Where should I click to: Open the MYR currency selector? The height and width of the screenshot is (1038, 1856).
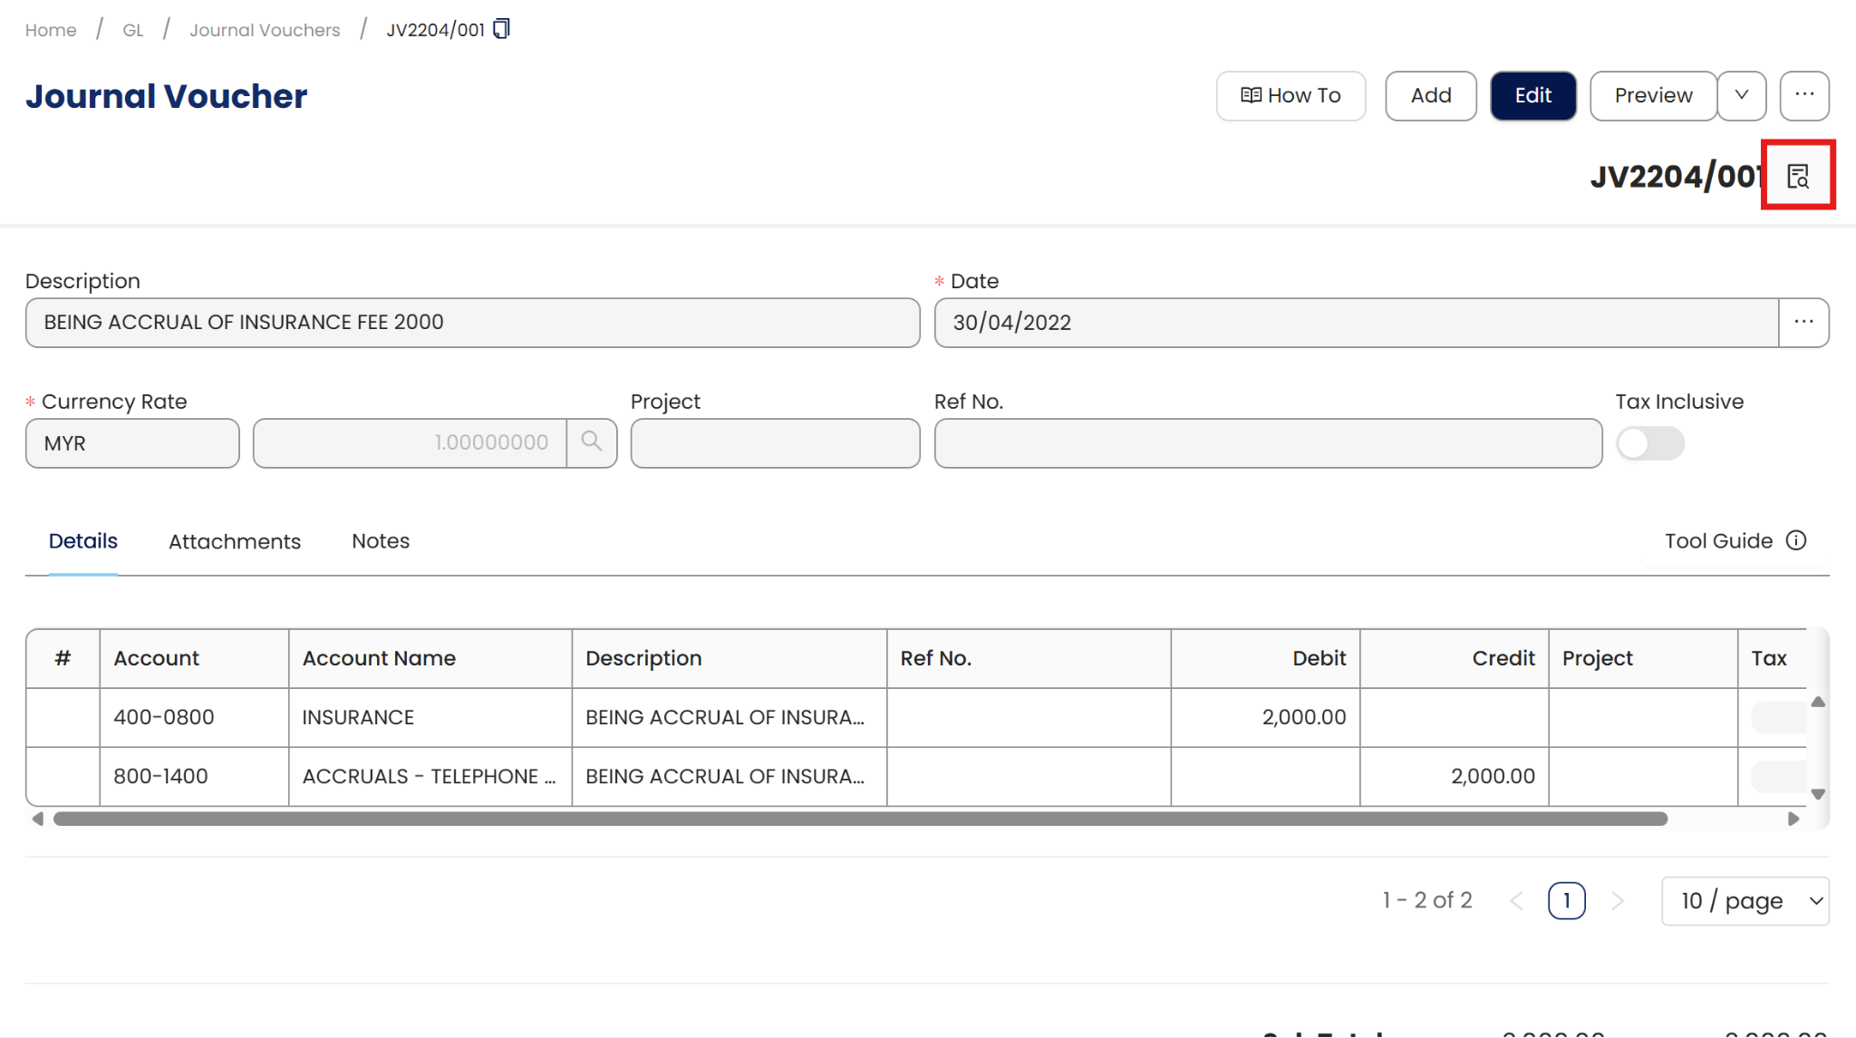(132, 443)
